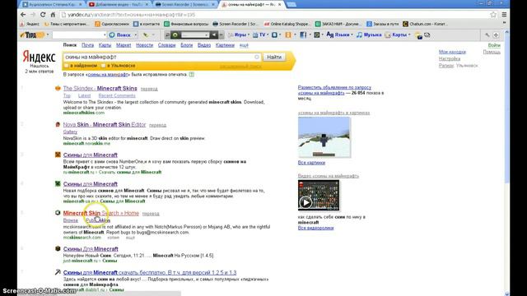The image size is (527, 296).
Task: Open the Маркет Yandex service link
Action: coord(124,45)
